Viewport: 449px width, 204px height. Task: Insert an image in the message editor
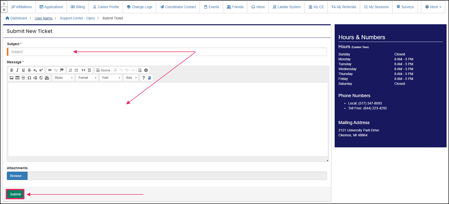[11, 78]
